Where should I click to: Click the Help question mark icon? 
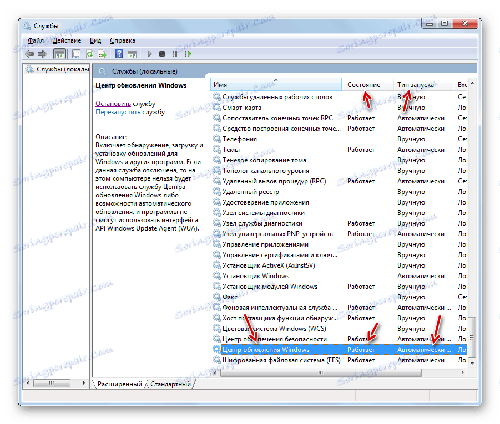coord(119,54)
